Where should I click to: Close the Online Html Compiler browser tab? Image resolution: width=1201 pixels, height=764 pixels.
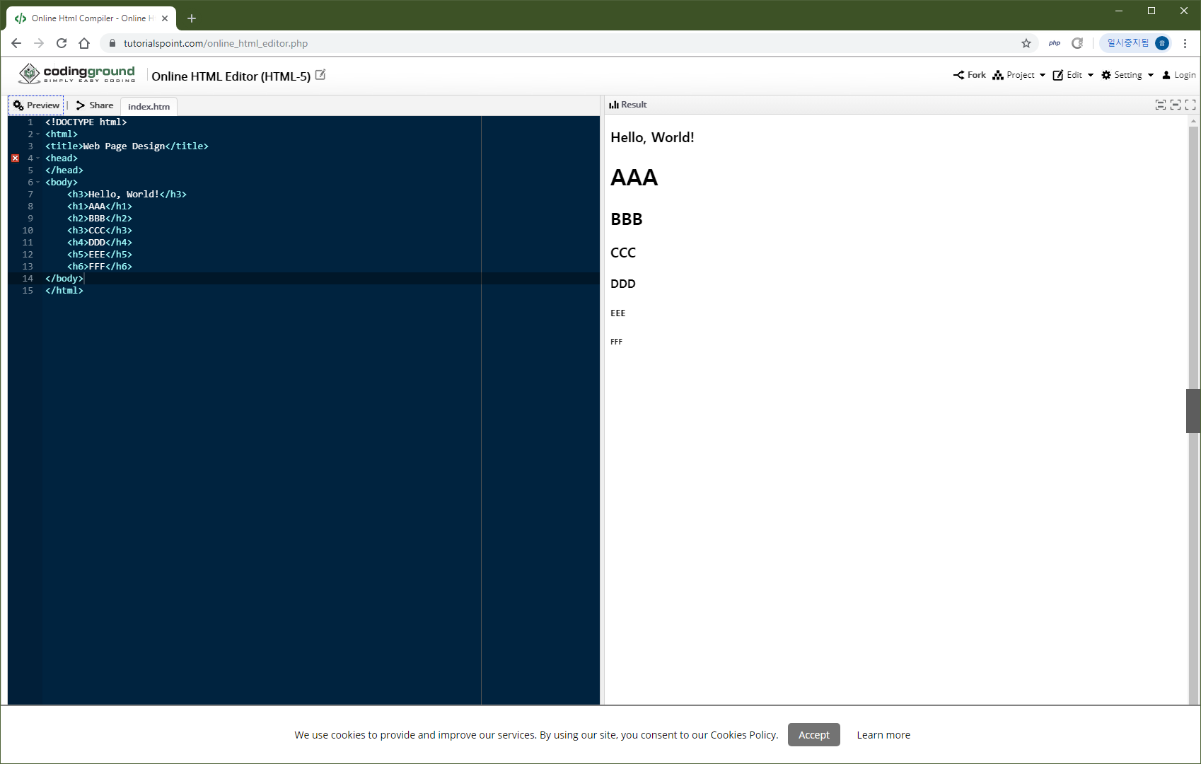pyautogui.click(x=165, y=18)
